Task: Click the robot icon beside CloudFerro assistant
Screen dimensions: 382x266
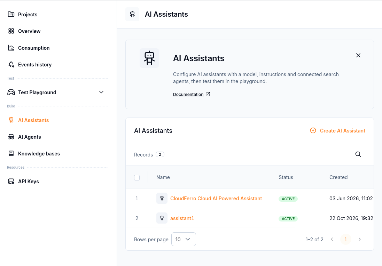Action: (162, 198)
